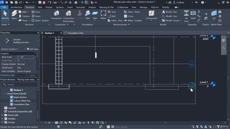Viewport: 230px width, 129px height.
Task: Open the Annotate ribbon tab
Action: pyautogui.click(x=80, y=7)
